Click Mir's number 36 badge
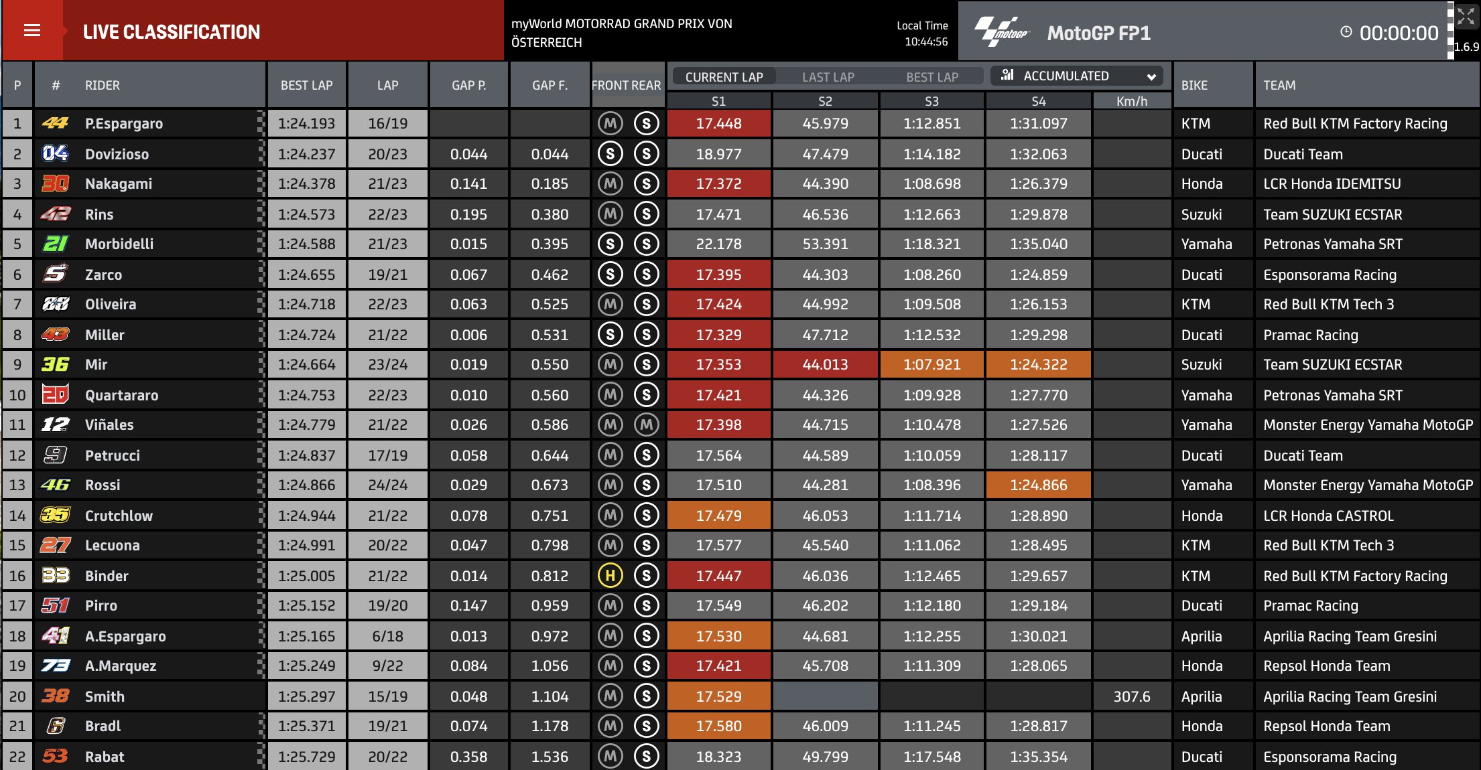1481x770 pixels. 56,364
